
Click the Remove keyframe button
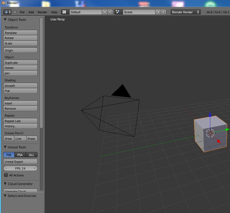[x=20, y=109]
